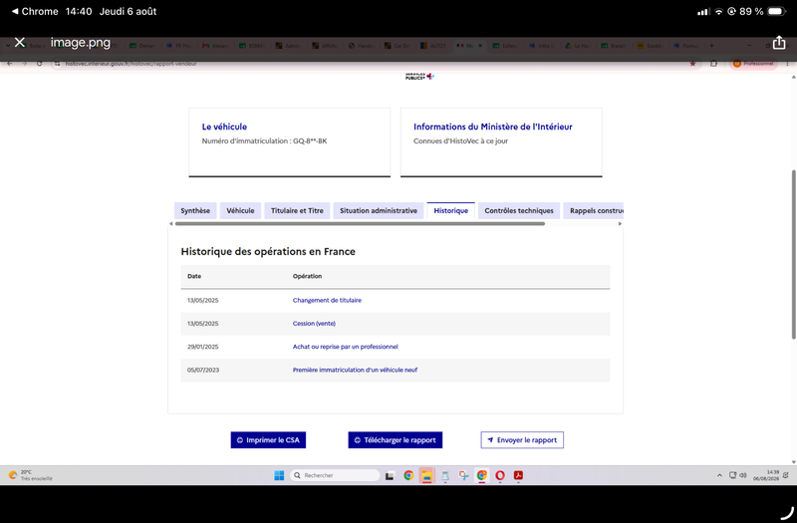The image size is (797, 523).
Task: Open the Synthèse tab
Action: tap(195, 210)
